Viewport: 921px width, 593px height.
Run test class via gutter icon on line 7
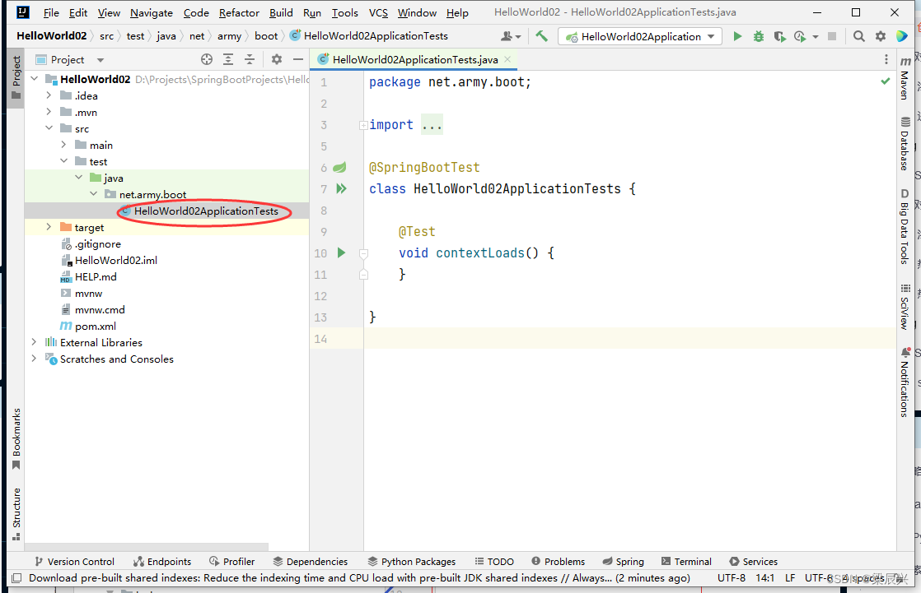click(x=341, y=189)
